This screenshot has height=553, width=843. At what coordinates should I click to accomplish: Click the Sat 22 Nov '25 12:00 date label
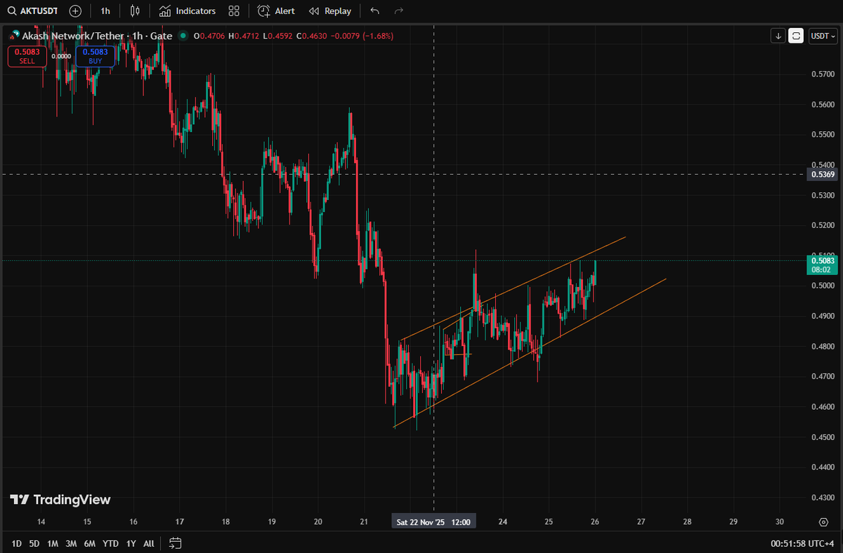pos(433,522)
